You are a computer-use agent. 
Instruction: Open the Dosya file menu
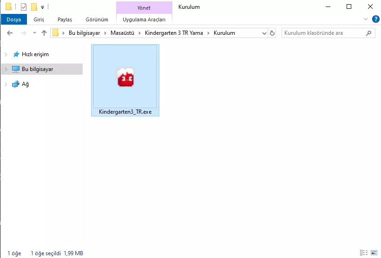point(13,19)
